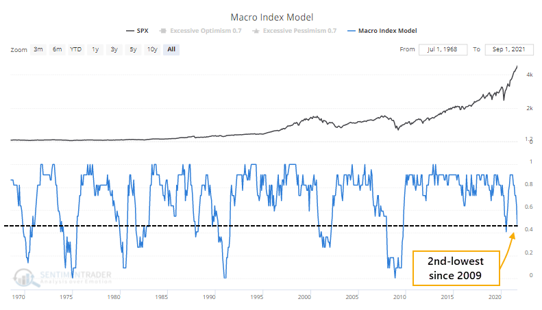The height and width of the screenshot is (310, 542).
Task: Enable the Excessive Pessimism 0.7 series
Action: [294, 31]
